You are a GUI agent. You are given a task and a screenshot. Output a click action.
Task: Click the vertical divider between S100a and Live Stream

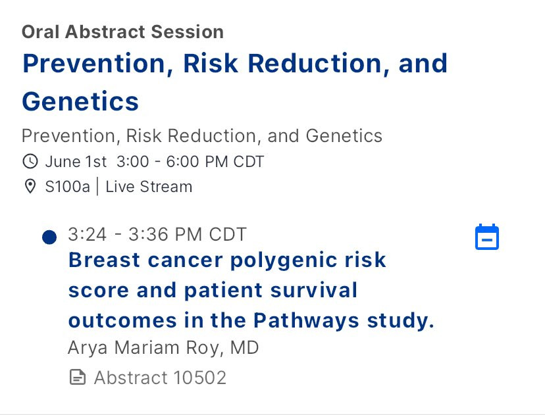tap(97, 187)
